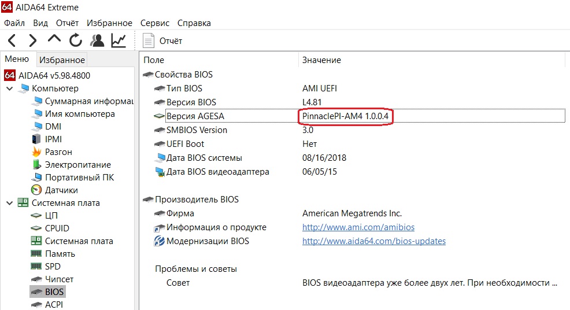Click the Значение column header
This screenshot has height=310, width=570.
pyautogui.click(x=321, y=60)
